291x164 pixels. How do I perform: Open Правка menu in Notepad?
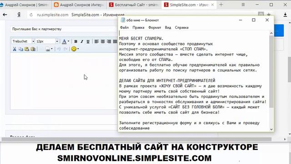point(138,27)
